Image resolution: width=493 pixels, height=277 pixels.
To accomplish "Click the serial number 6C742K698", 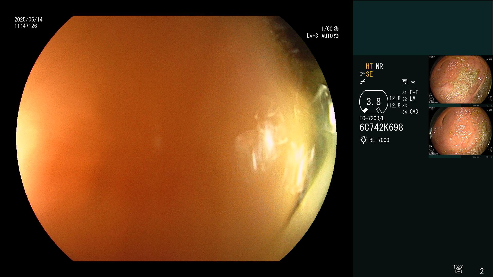I will tap(381, 127).
